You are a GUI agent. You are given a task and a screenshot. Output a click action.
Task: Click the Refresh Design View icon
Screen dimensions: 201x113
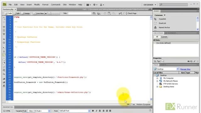105,13
